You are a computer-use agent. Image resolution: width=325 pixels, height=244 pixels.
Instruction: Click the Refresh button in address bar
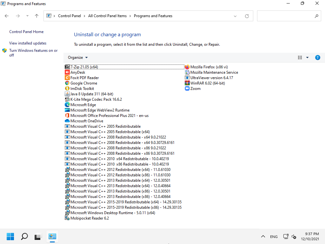pos(247,16)
